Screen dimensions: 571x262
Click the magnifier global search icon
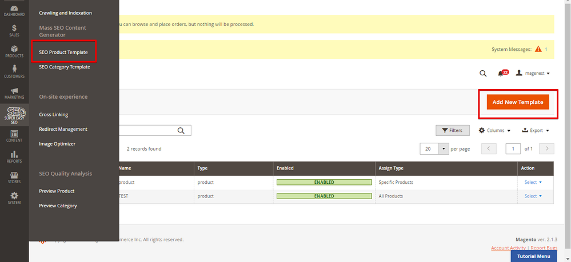pyautogui.click(x=483, y=74)
